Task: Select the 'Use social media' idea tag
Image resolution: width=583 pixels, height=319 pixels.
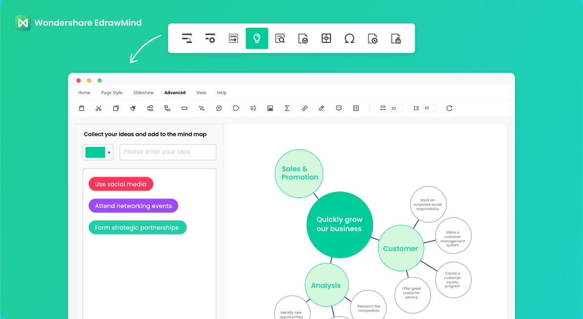Action: 121,184
